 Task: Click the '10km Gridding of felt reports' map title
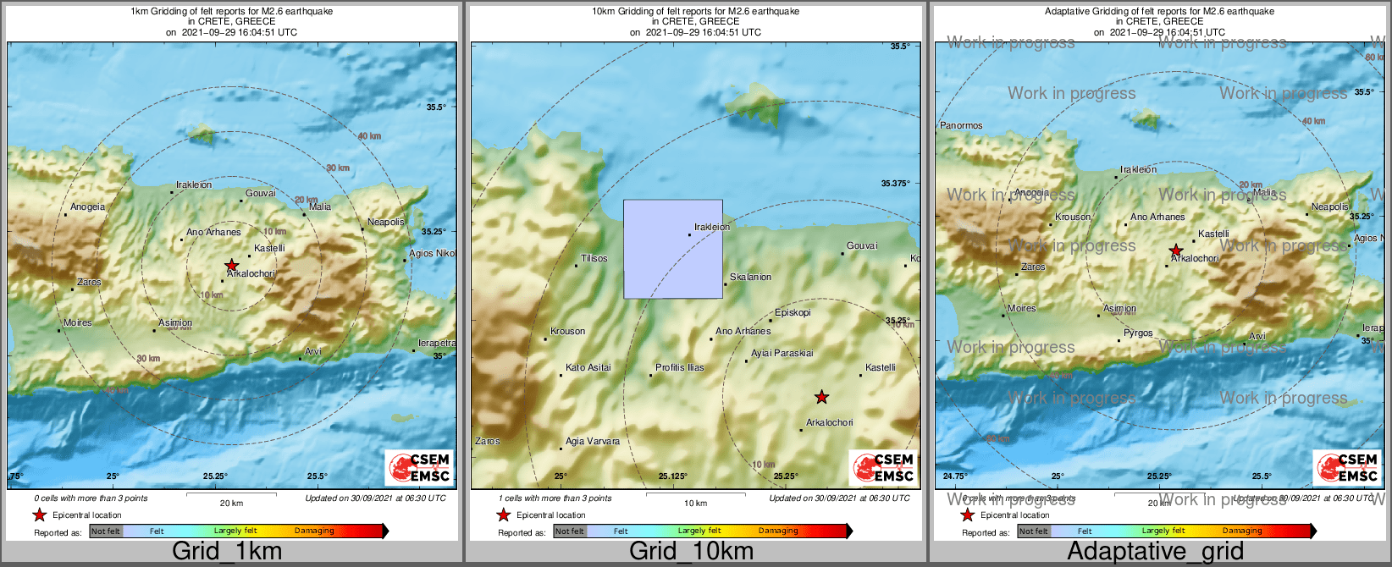click(695, 12)
